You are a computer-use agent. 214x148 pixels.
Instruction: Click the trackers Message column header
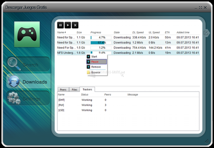pyautogui.click(x=133, y=95)
